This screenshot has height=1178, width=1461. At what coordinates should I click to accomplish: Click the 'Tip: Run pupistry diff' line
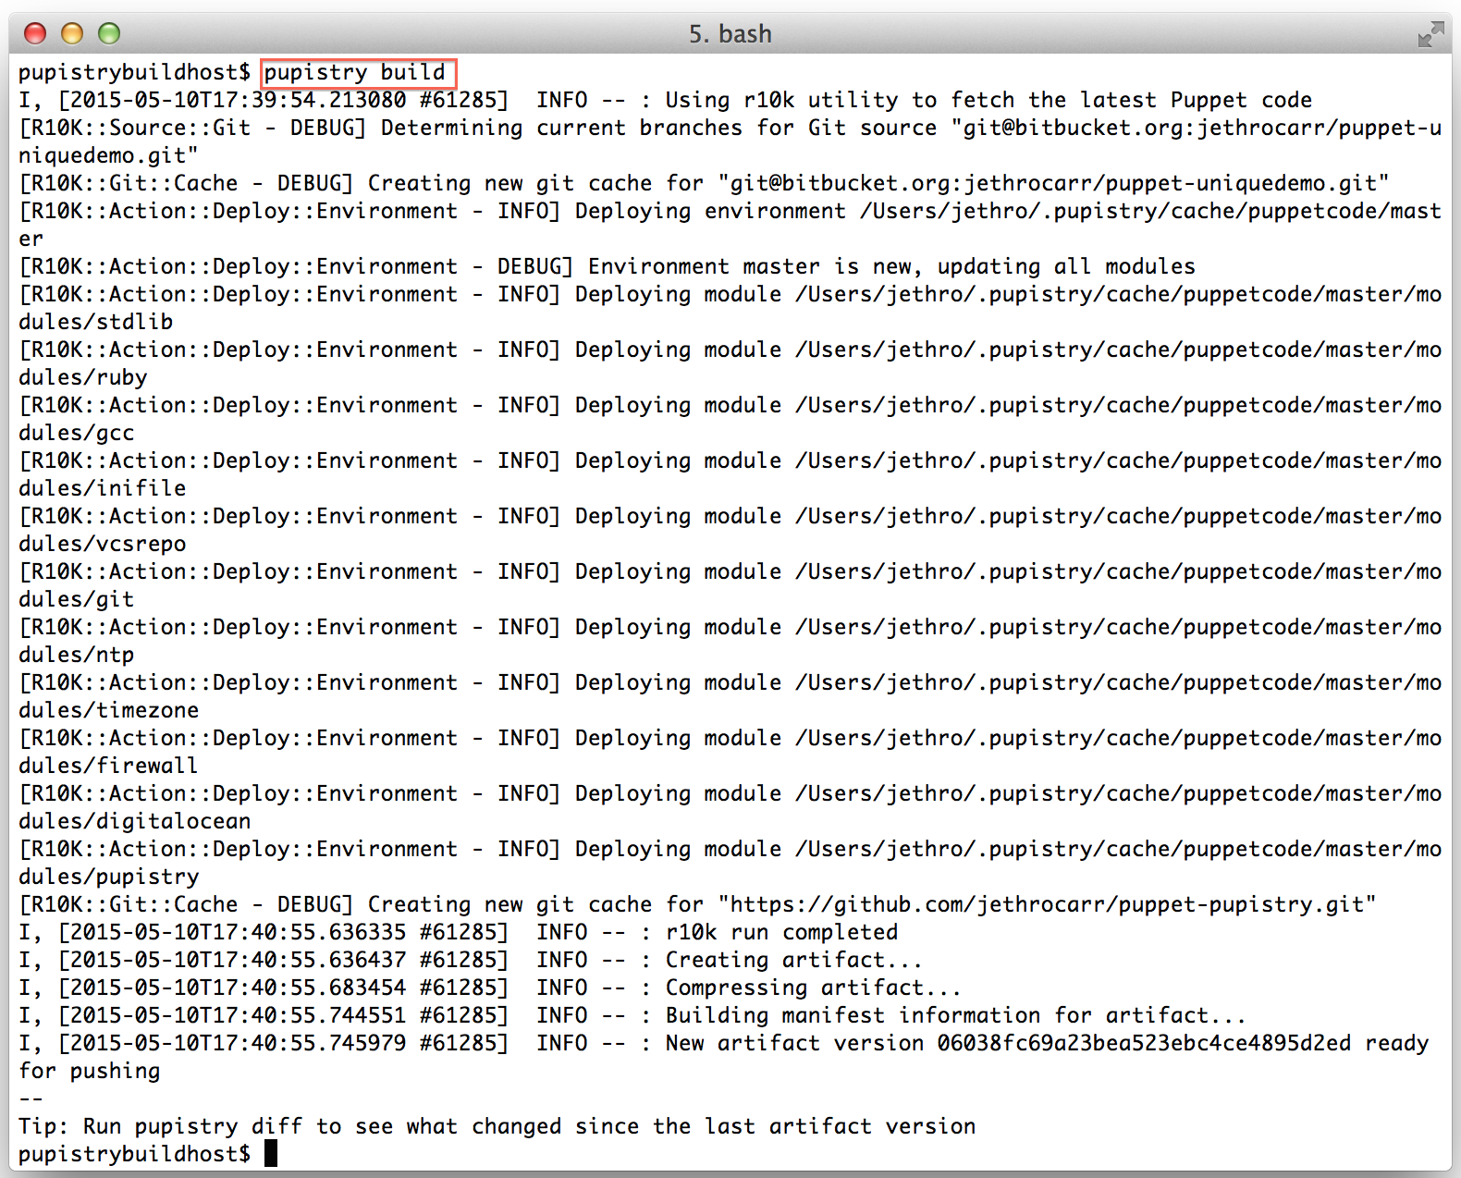[x=497, y=1126]
